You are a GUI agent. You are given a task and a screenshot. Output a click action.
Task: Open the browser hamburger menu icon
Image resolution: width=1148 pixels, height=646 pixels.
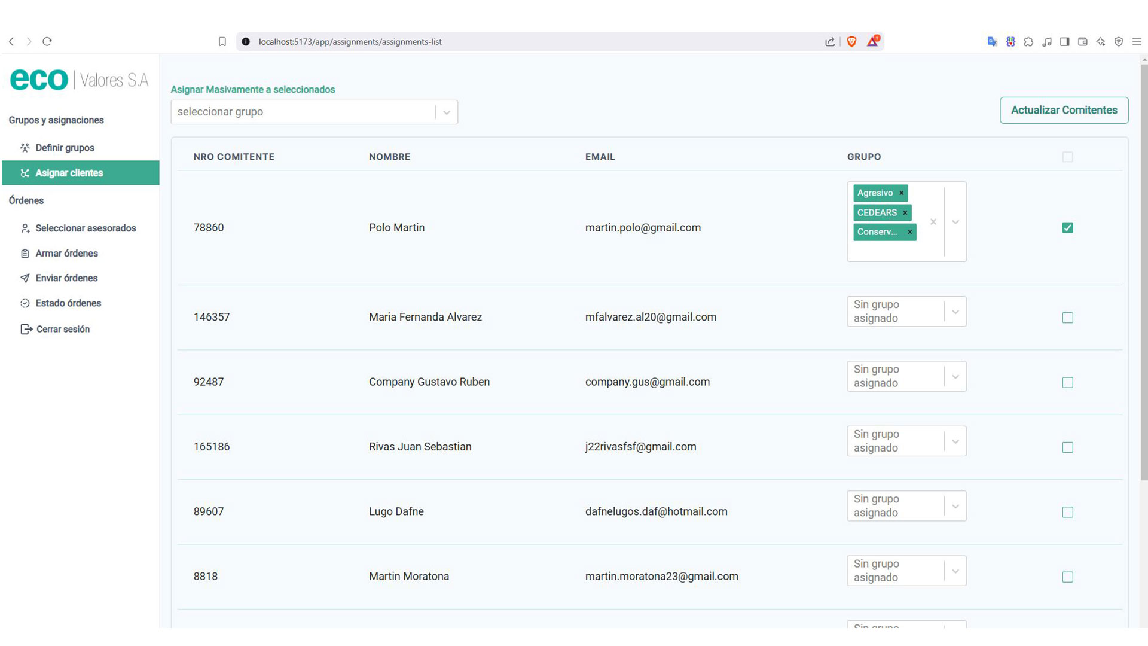click(1137, 42)
